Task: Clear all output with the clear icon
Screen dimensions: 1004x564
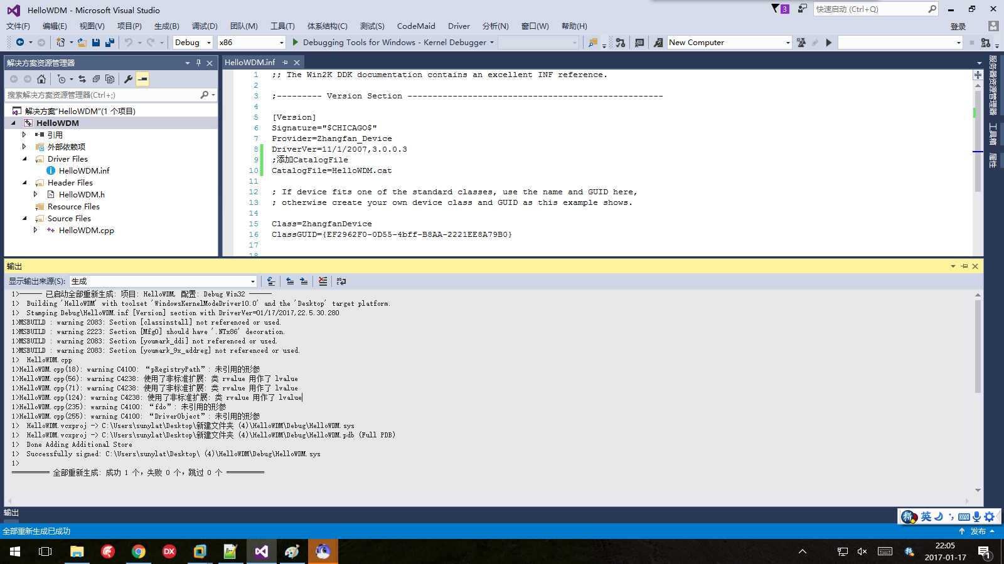Action: pyautogui.click(x=323, y=281)
